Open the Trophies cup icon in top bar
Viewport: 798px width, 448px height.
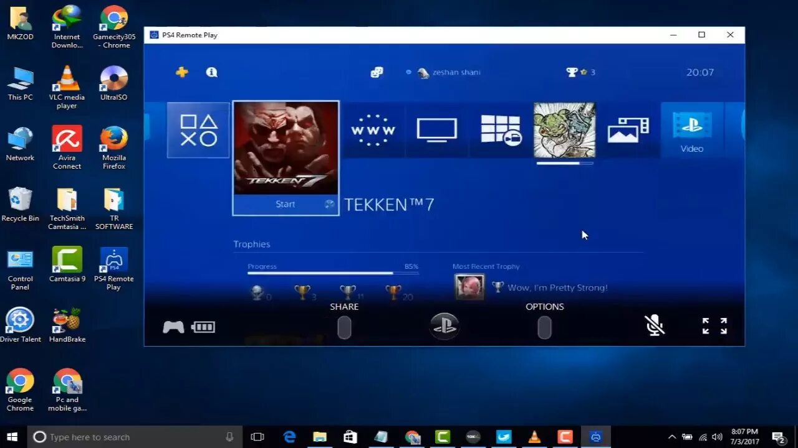click(x=572, y=72)
